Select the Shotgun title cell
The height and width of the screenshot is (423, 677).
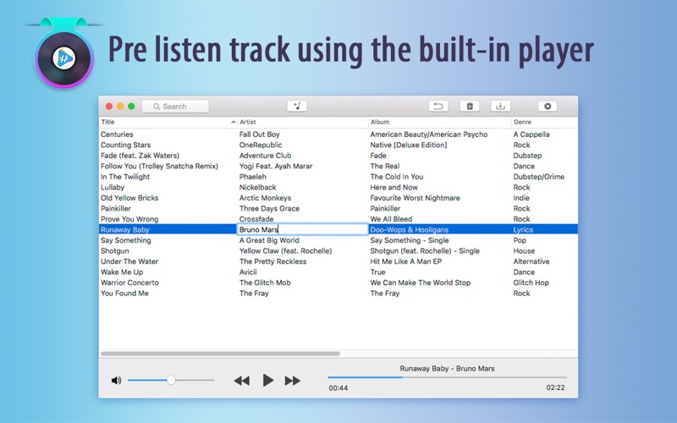point(114,250)
